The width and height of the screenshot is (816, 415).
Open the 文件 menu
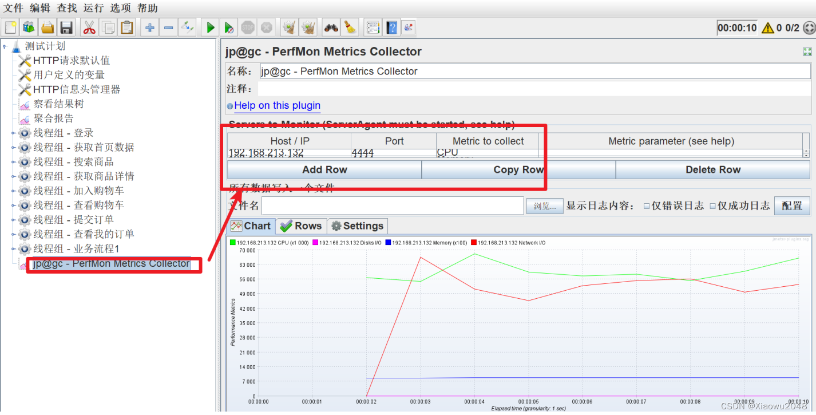tap(14, 8)
